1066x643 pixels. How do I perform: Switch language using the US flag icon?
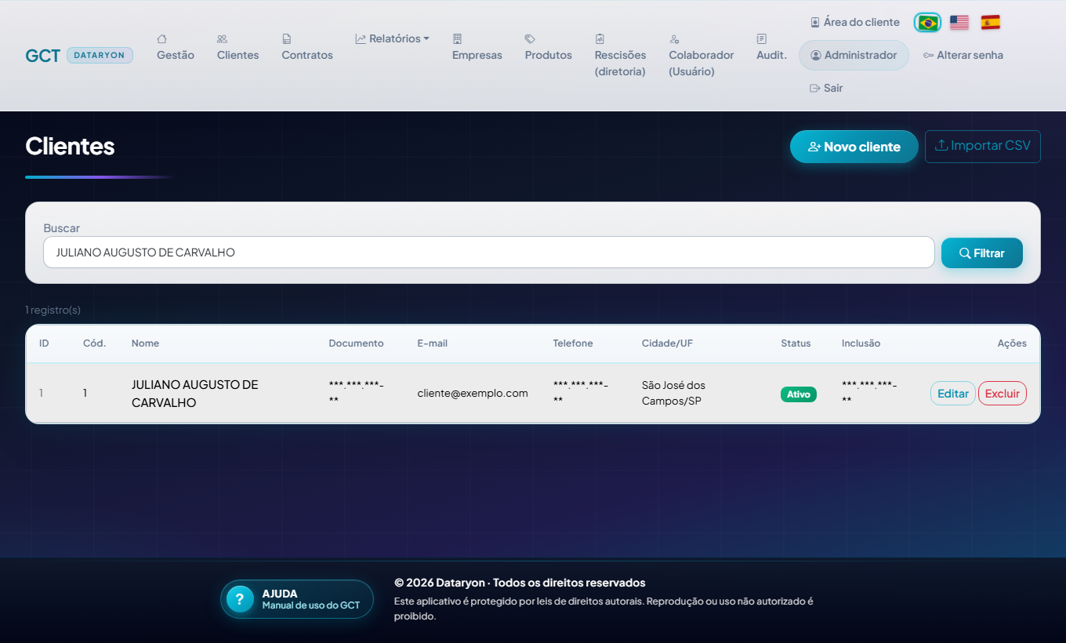[959, 23]
